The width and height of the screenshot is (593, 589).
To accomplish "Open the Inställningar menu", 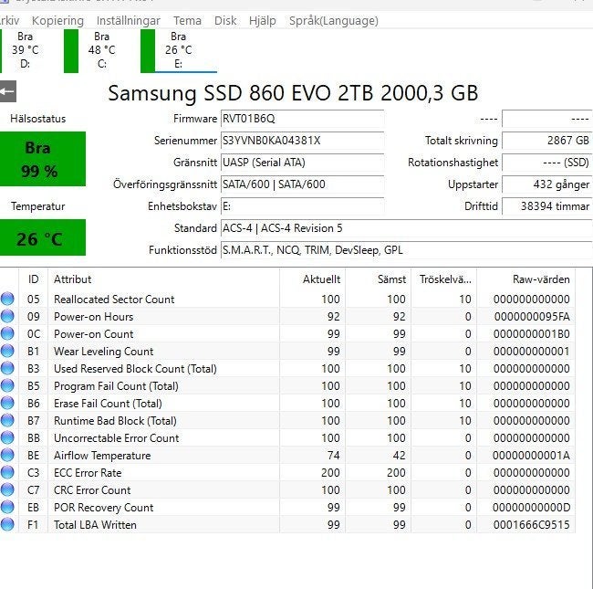I will click(x=129, y=21).
